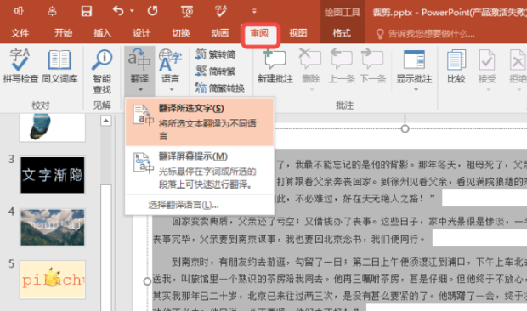The width and height of the screenshot is (527, 311).
Task: Click the 接受 accept button
Action: (x=487, y=69)
